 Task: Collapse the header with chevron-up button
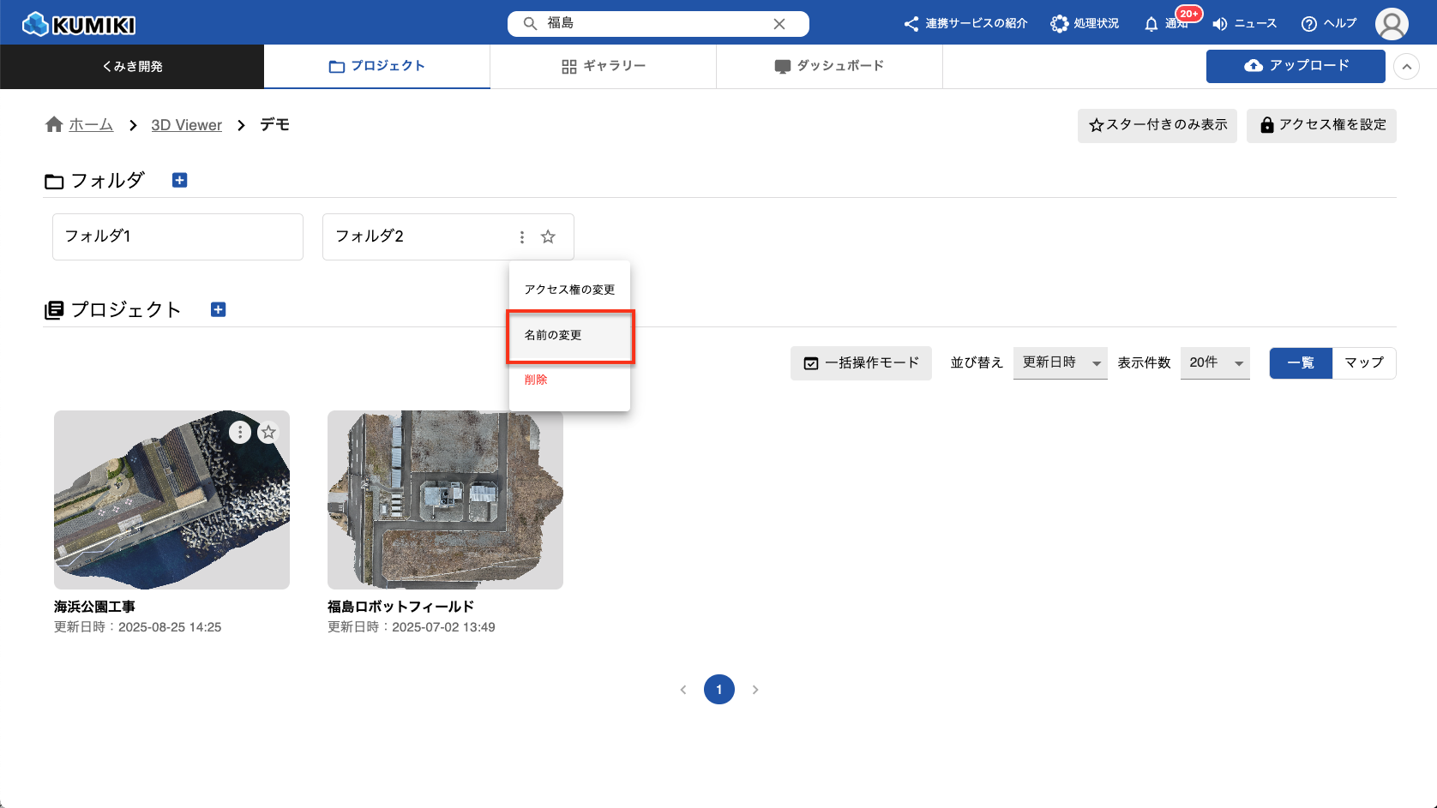1406,67
